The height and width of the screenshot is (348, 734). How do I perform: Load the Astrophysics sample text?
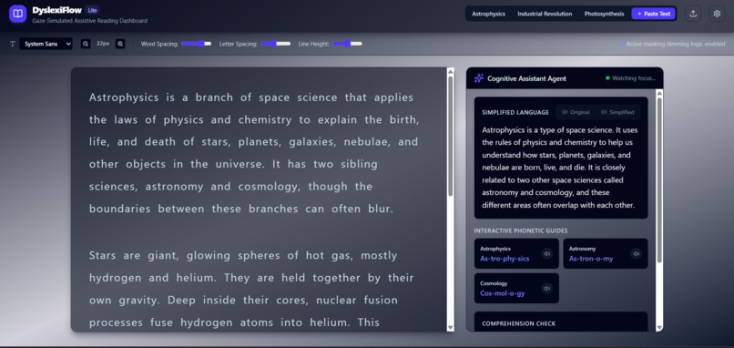488,14
